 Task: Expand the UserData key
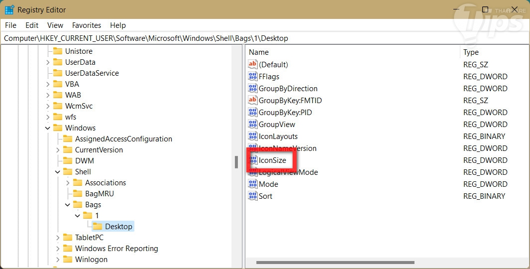click(48, 62)
